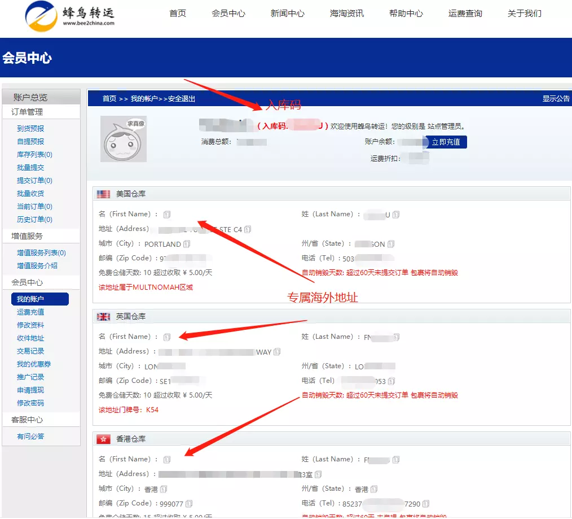Viewport: 572px width, 519px height.
Task: Click the 立即充值 button
Action: pyautogui.click(x=446, y=142)
